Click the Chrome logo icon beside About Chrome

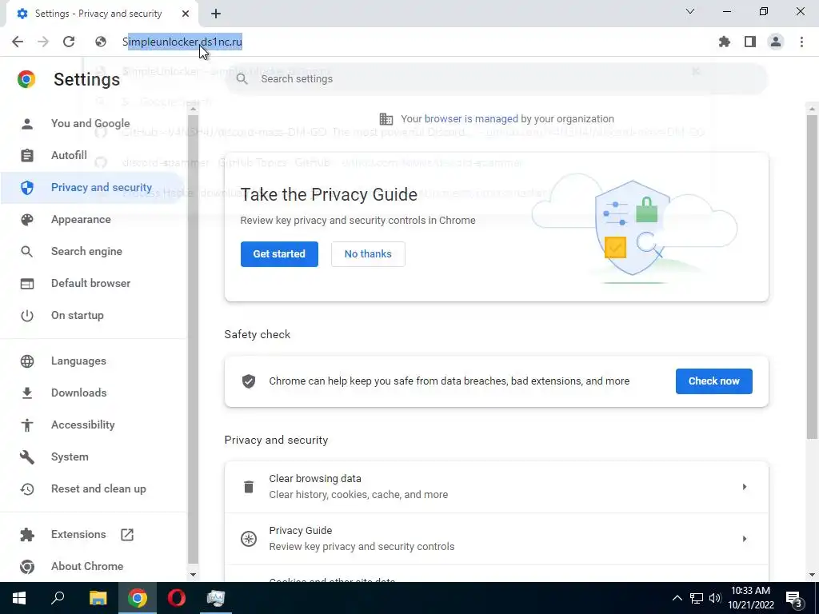tap(27, 566)
